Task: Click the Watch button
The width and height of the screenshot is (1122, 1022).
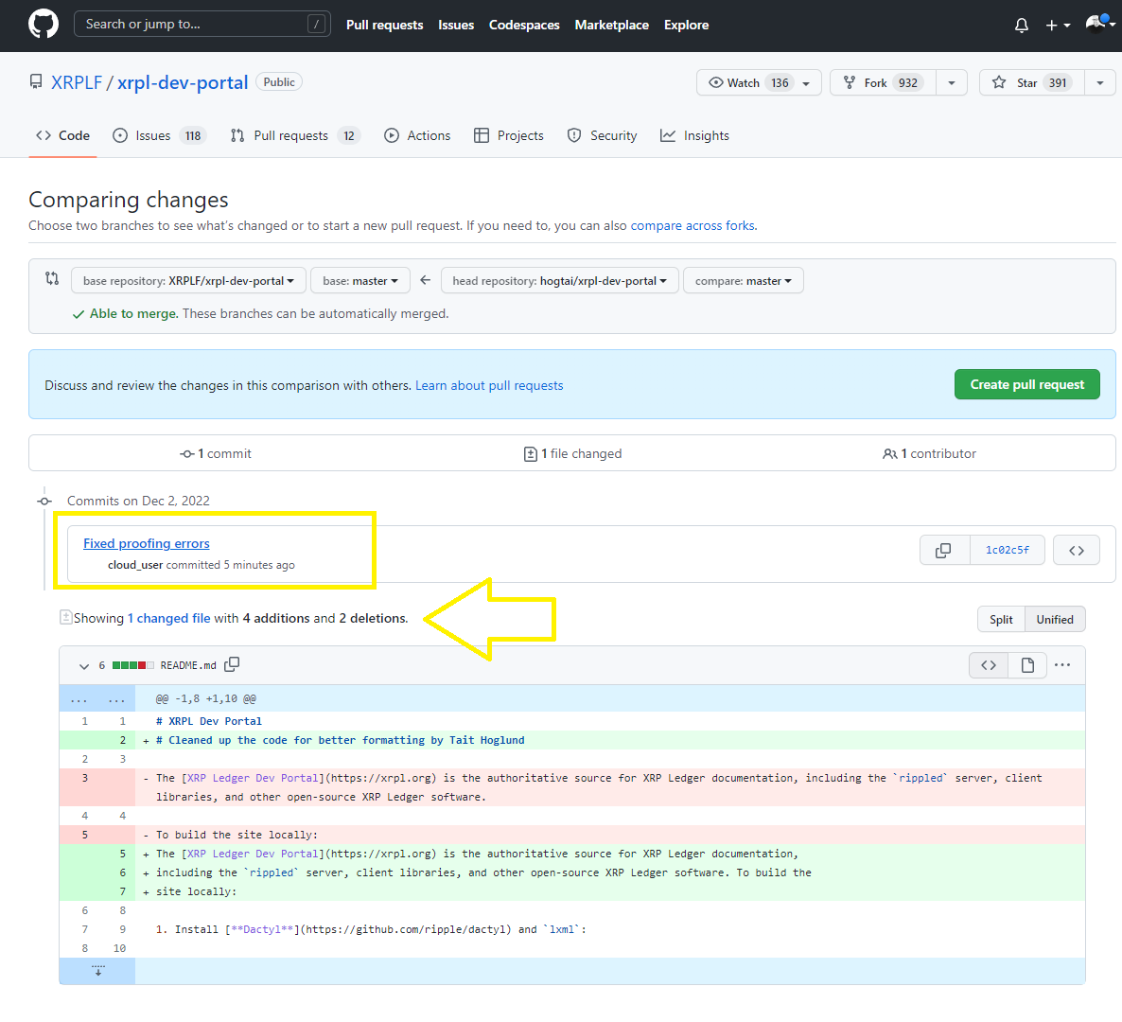Action: coord(759,83)
